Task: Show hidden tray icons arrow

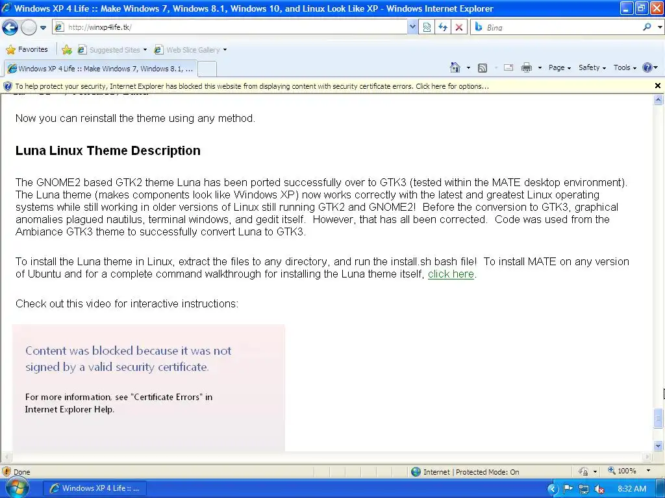Action: click(x=552, y=489)
